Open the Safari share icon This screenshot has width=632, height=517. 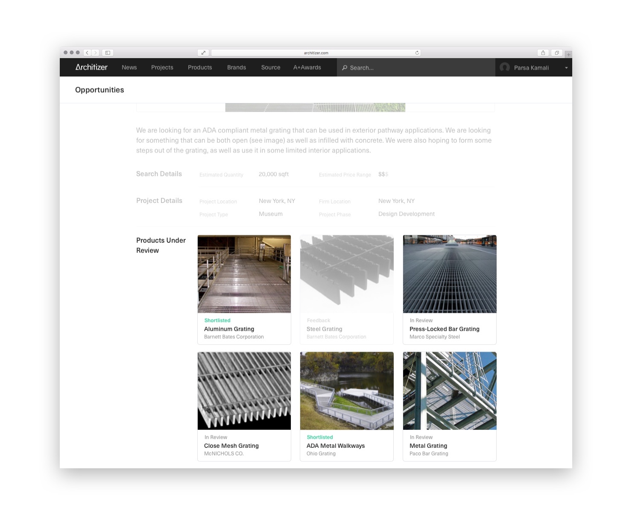point(543,53)
